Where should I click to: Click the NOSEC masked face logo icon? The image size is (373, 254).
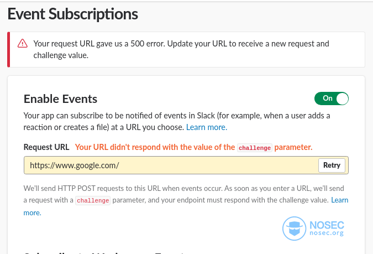click(295, 228)
